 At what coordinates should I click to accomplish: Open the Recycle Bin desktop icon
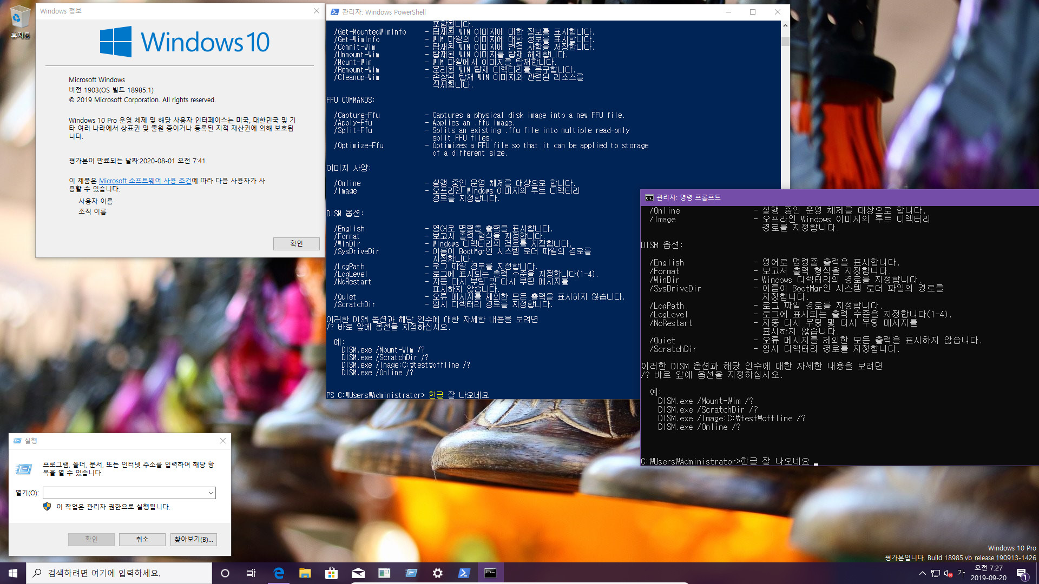pyautogui.click(x=20, y=23)
